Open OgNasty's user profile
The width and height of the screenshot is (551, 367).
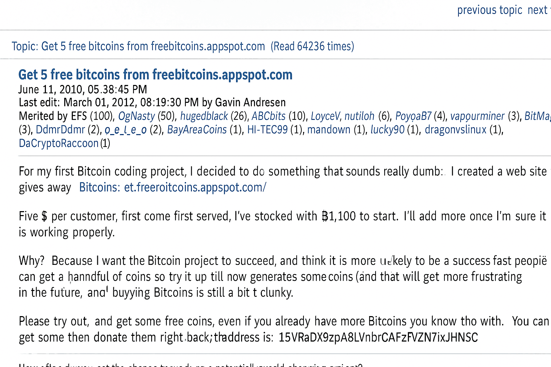(x=136, y=116)
